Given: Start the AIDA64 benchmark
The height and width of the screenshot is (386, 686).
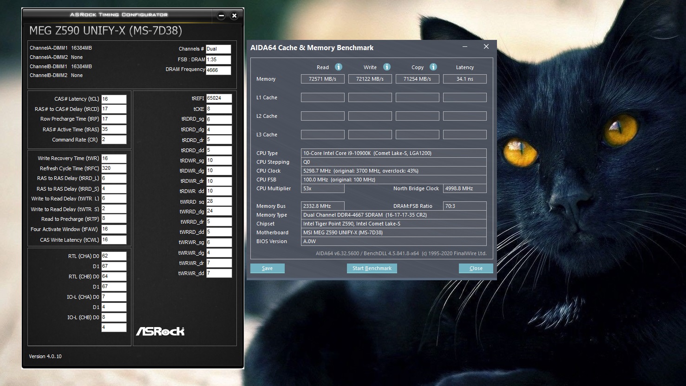Looking at the screenshot, I should (x=372, y=268).
